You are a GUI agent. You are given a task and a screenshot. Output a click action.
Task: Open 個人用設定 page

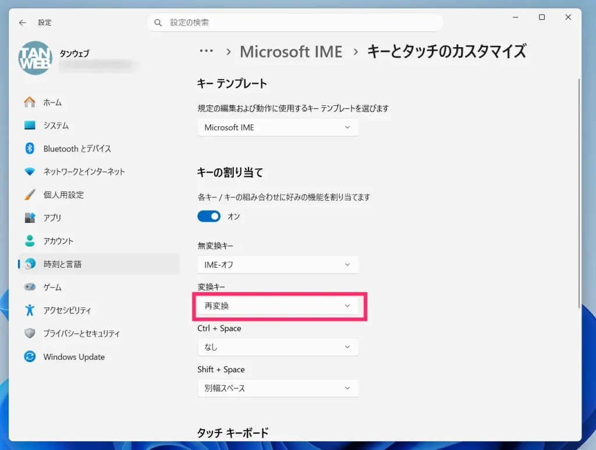click(98, 195)
